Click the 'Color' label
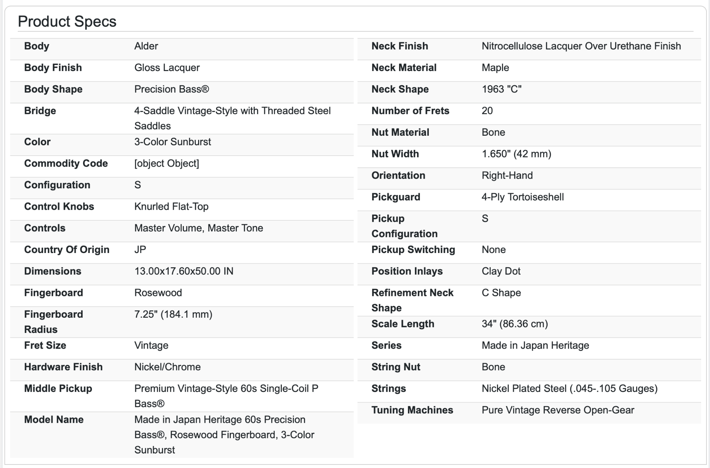The width and height of the screenshot is (710, 468). (37, 142)
